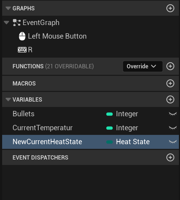Image resolution: width=180 pixels, height=200 pixels.
Task: Open the Integer type selector for CurrentTemperatur
Action: 127,128
